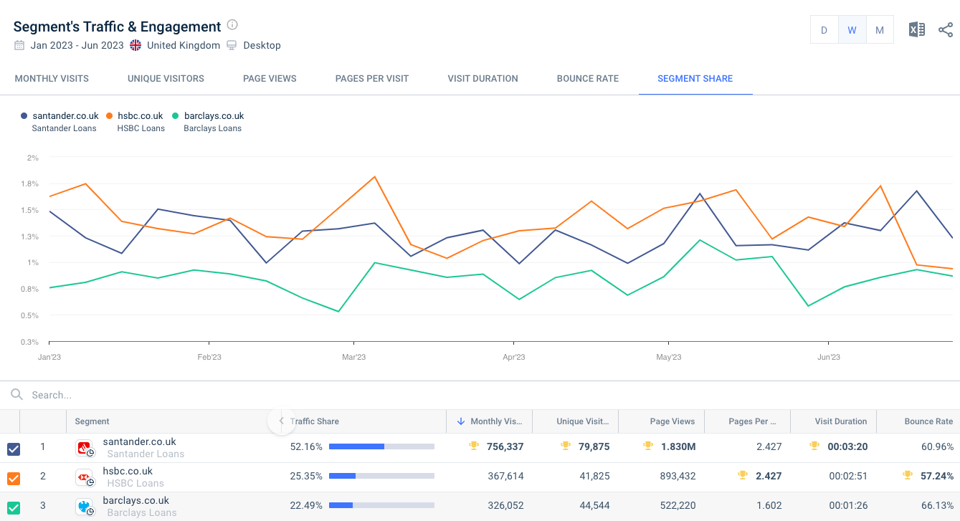This screenshot has width=960, height=521.
Task: Open the hsbc.co.uk segment link
Action: point(128,472)
